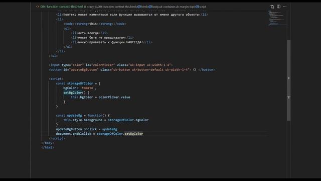The height and width of the screenshot is (181, 321).
Task: Click the highlighted setBgColor at line end
Action: 134,134
